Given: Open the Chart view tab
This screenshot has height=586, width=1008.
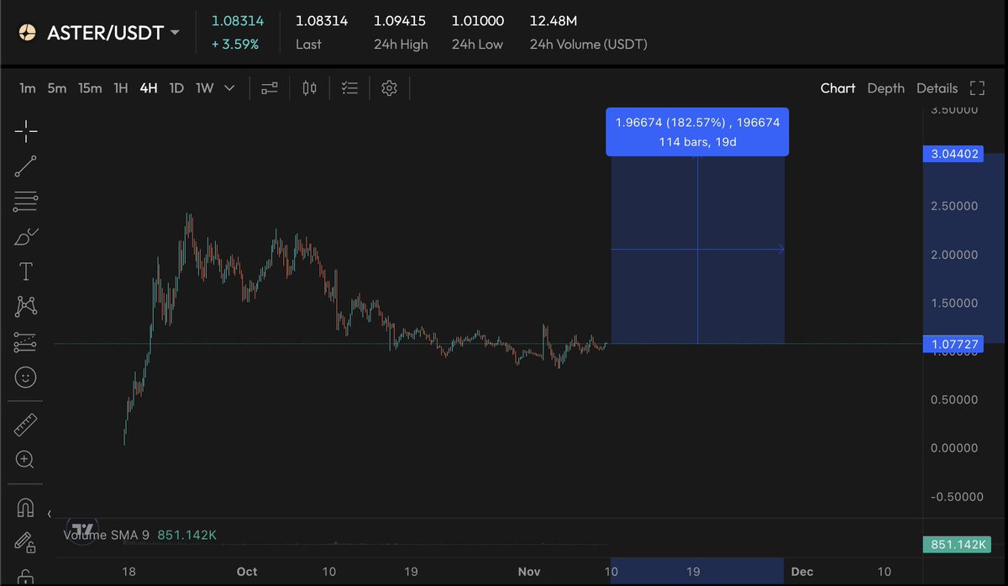Looking at the screenshot, I should click(x=837, y=88).
